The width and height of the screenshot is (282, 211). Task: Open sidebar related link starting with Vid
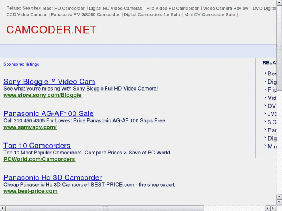[272, 98]
